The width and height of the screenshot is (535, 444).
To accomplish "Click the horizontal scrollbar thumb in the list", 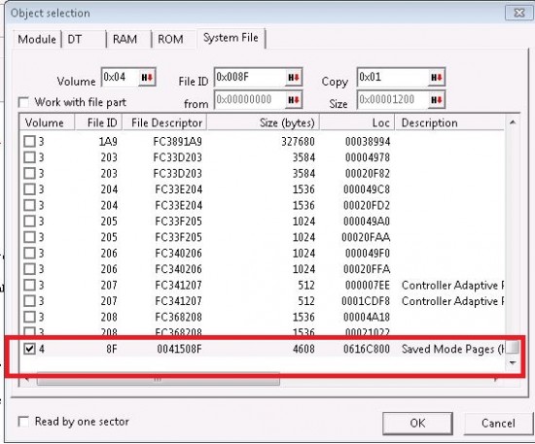I will click(x=158, y=380).
